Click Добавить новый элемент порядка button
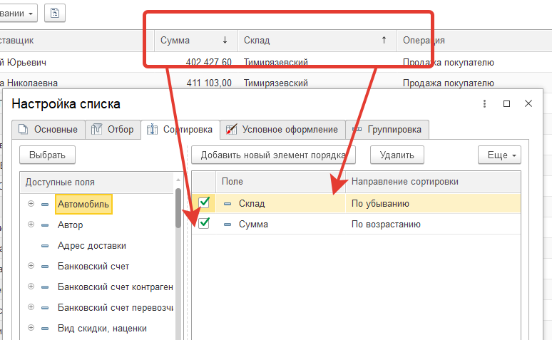Viewport: 552px width, 340px height. pos(273,155)
